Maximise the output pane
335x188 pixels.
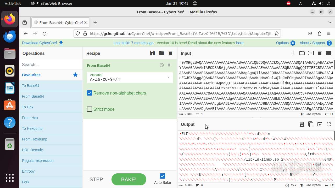[329, 124]
